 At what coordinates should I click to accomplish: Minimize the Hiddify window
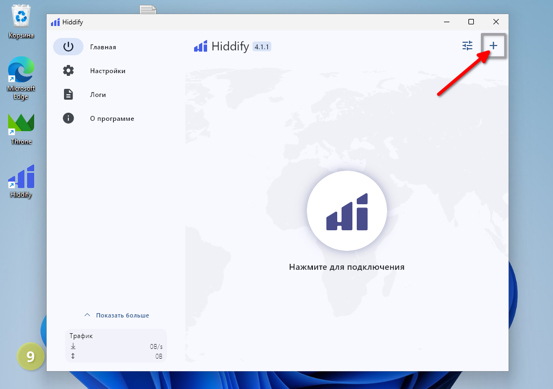pyautogui.click(x=447, y=22)
